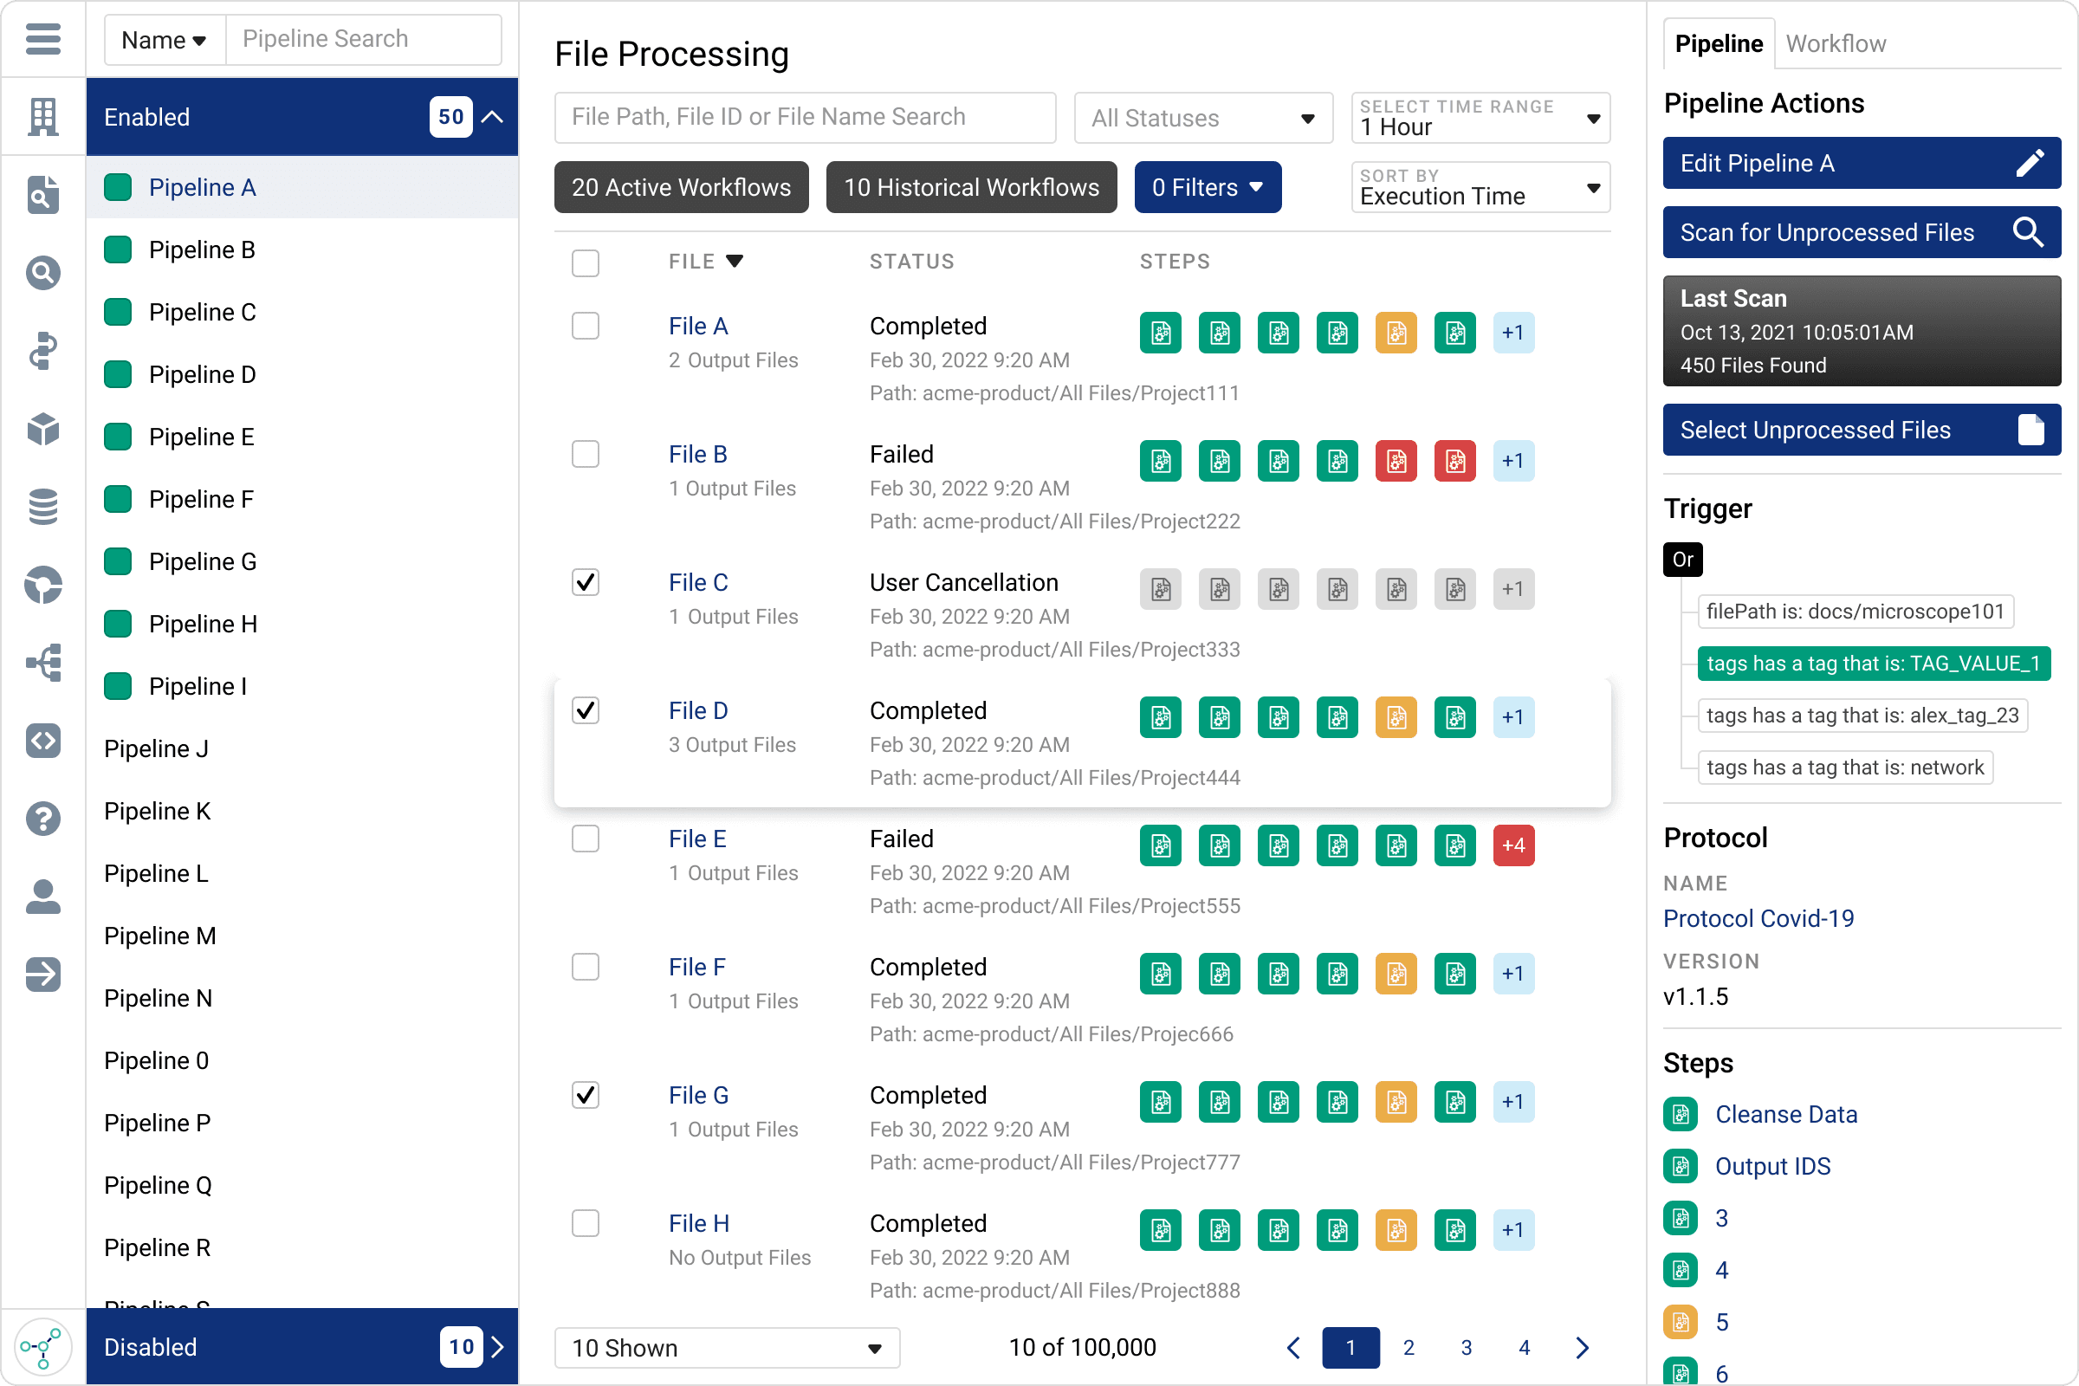The height and width of the screenshot is (1386, 2079).
Task: Open the hamburger menu icon
Action: pos(42,39)
